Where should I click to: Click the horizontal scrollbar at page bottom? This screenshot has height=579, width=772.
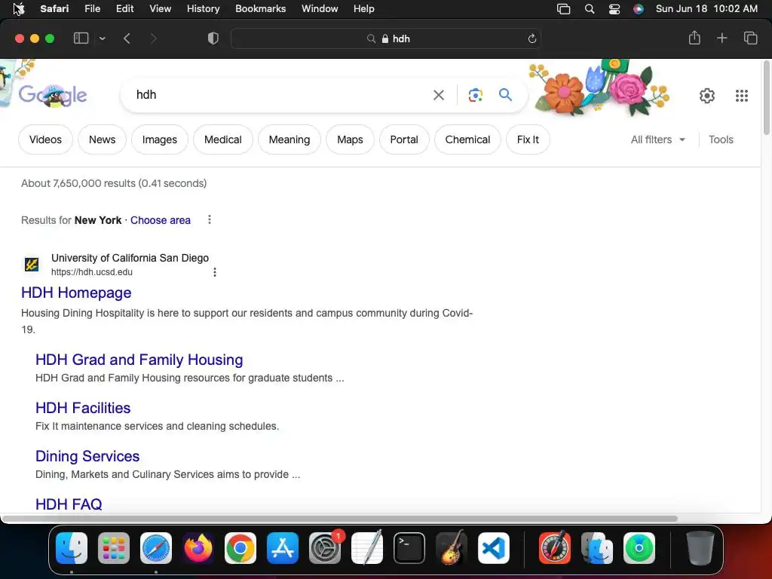pos(340,519)
